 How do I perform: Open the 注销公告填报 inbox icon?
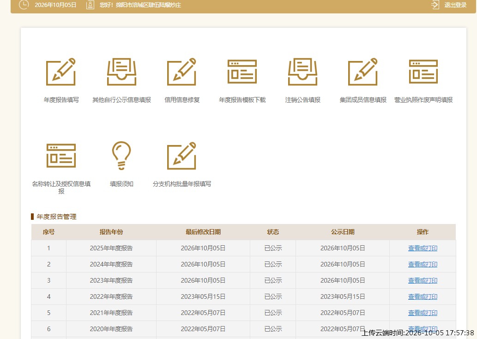click(303, 72)
